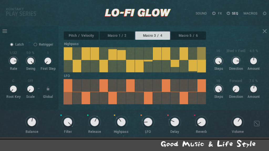Click the 7.5 % amount value
The height and width of the screenshot is (151, 269).
tap(254, 81)
